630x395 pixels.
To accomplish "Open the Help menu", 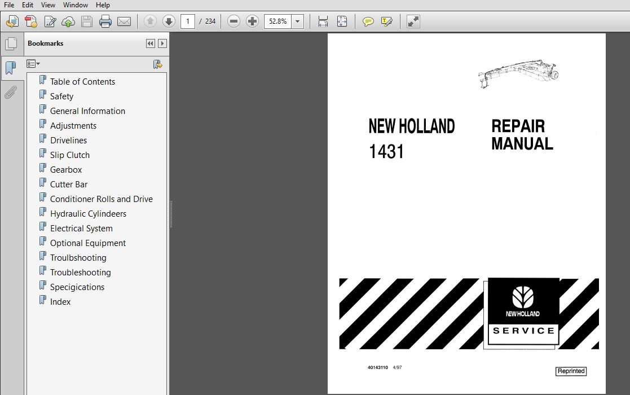I will pos(103,5).
